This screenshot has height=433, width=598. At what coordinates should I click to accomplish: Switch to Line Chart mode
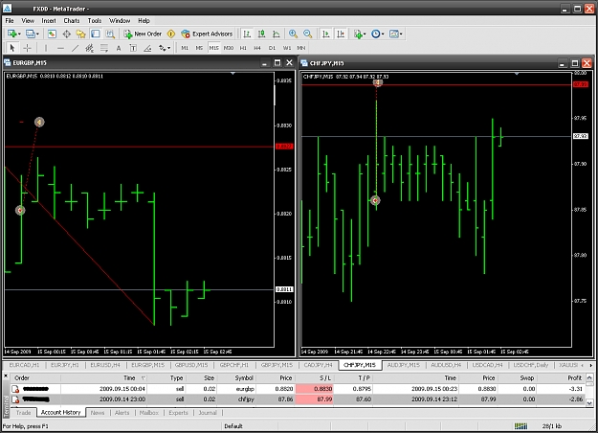pos(277,34)
